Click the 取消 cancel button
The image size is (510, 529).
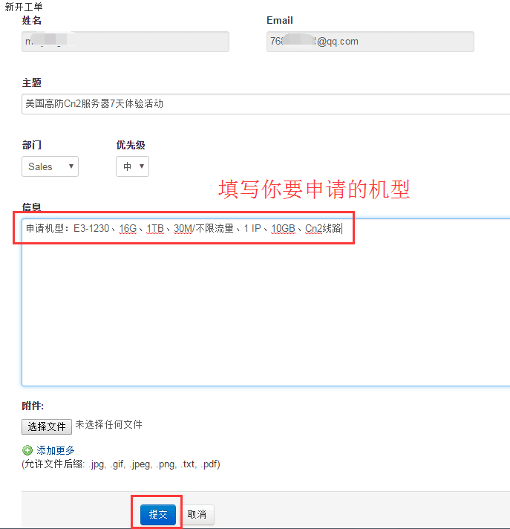(x=197, y=514)
